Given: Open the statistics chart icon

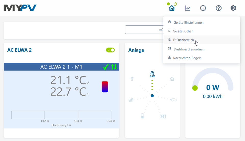Looking at the screenshot, I should click(x=188, y=8).
